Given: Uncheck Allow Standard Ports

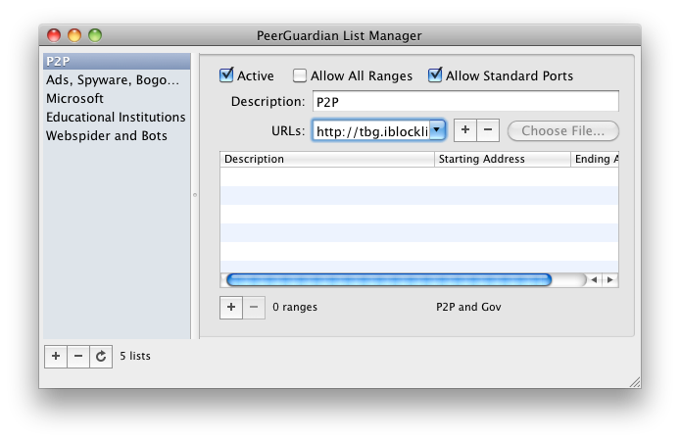Looking at the screenshot, I should point(435,75).
